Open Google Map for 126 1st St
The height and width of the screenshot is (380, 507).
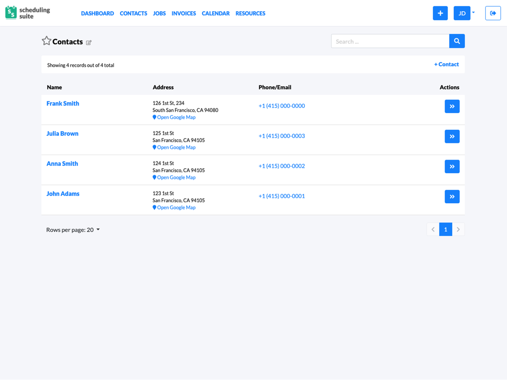pos(174,118)
